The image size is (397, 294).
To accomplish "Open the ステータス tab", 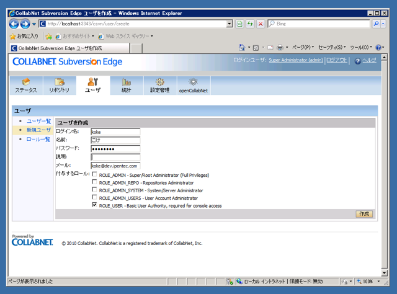I will tap(26, 86).
